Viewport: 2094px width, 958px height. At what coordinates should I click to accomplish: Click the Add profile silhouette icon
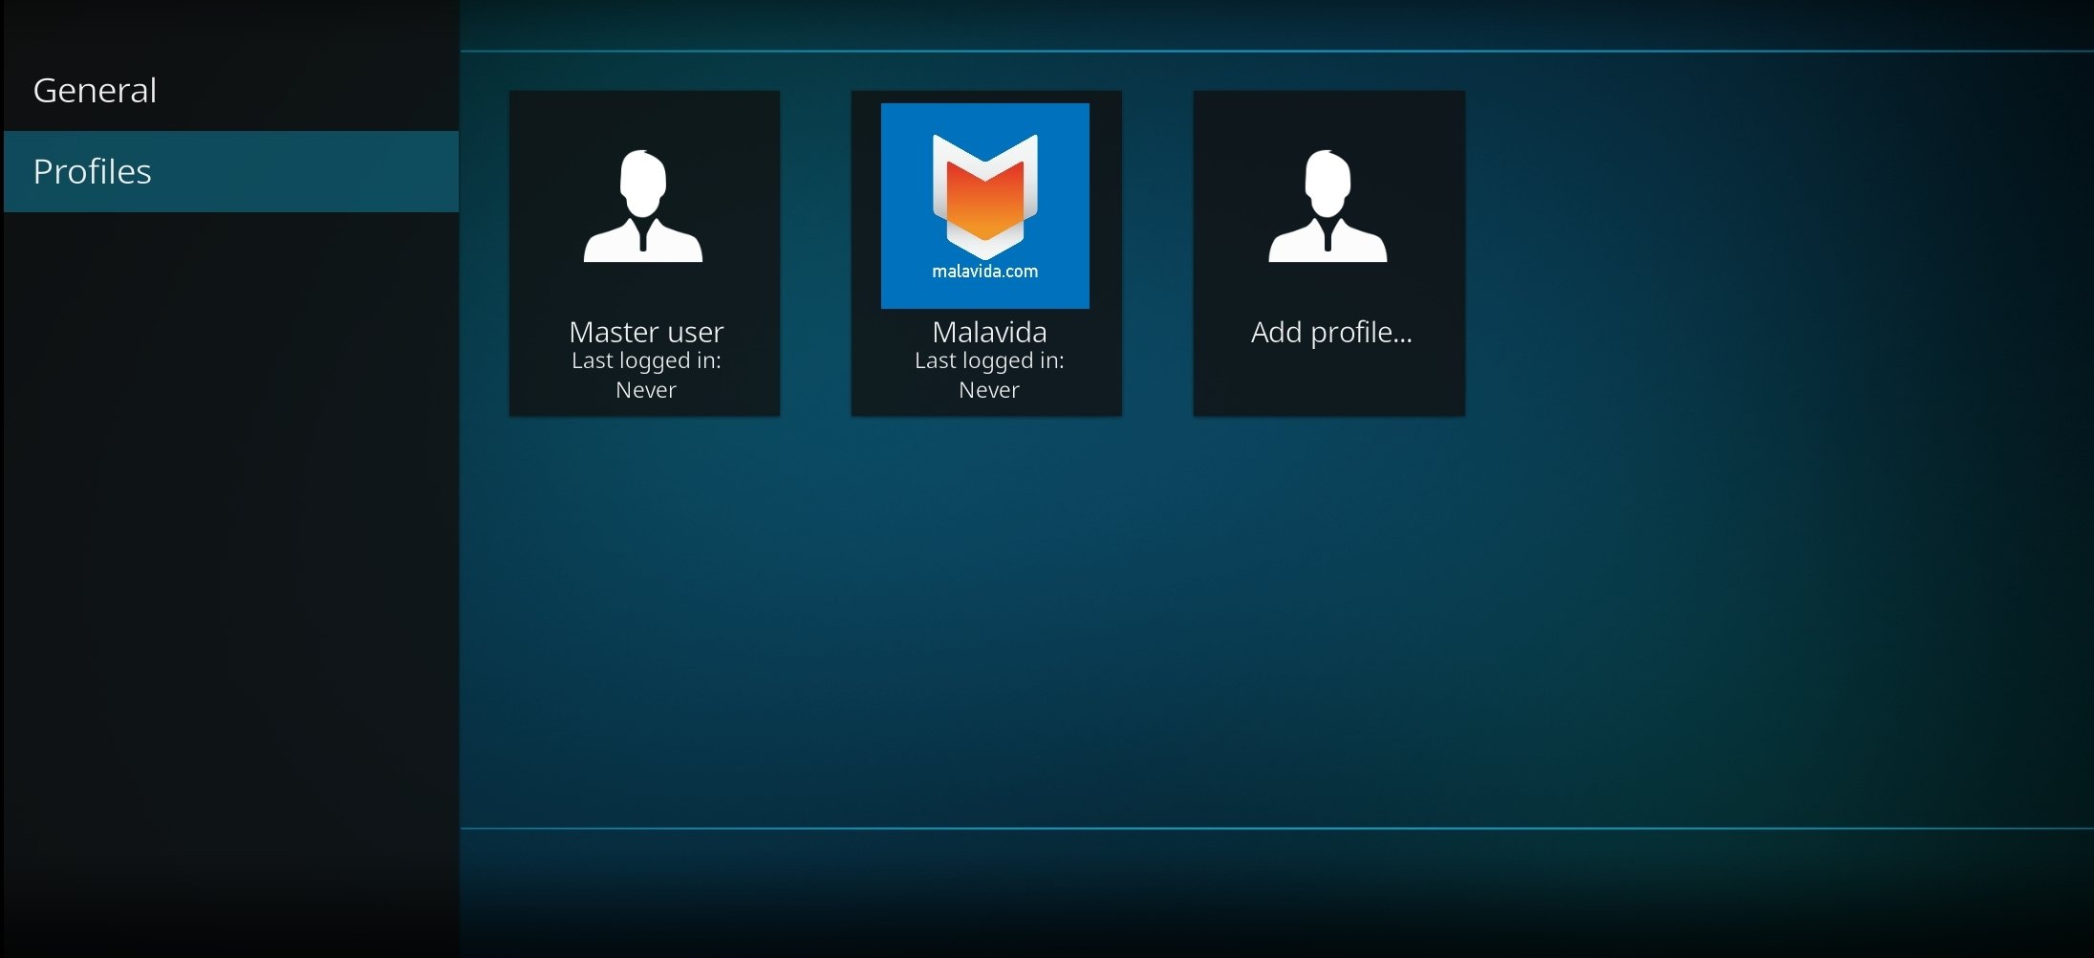1328,206
